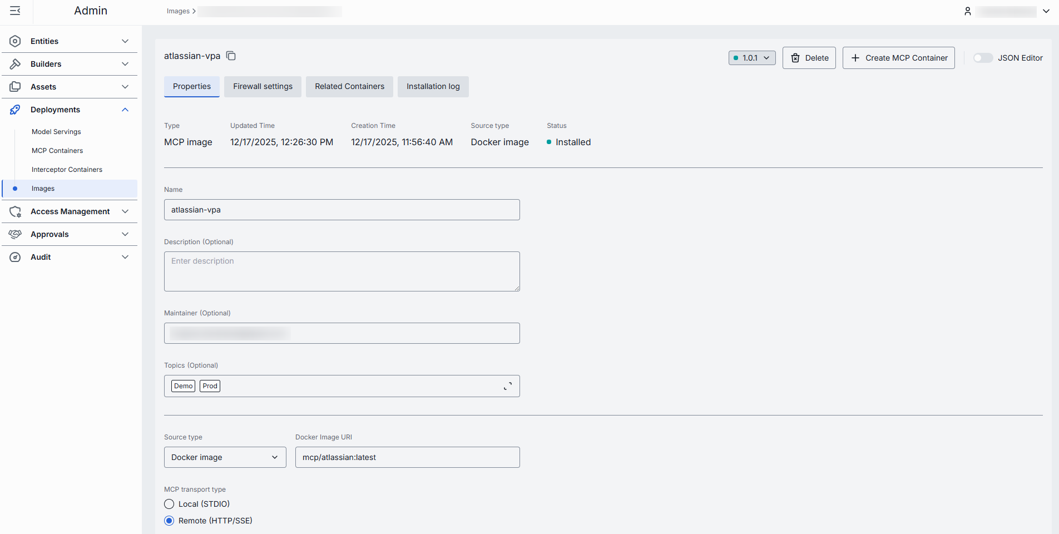Viewport: 1059px width, 534px height.
Task: Copy the atlassian-vpa image name
Action: [231, 56]
